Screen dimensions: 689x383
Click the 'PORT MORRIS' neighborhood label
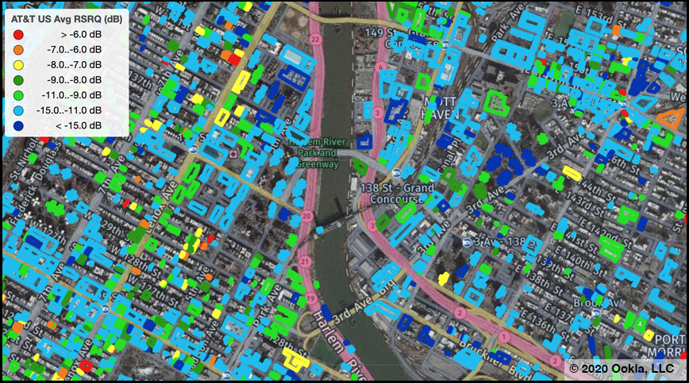pos(666,346)
